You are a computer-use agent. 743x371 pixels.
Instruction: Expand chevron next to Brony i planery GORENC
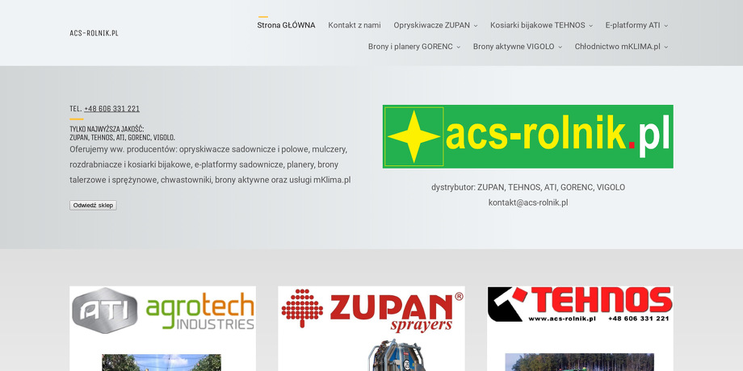(458, 47)
